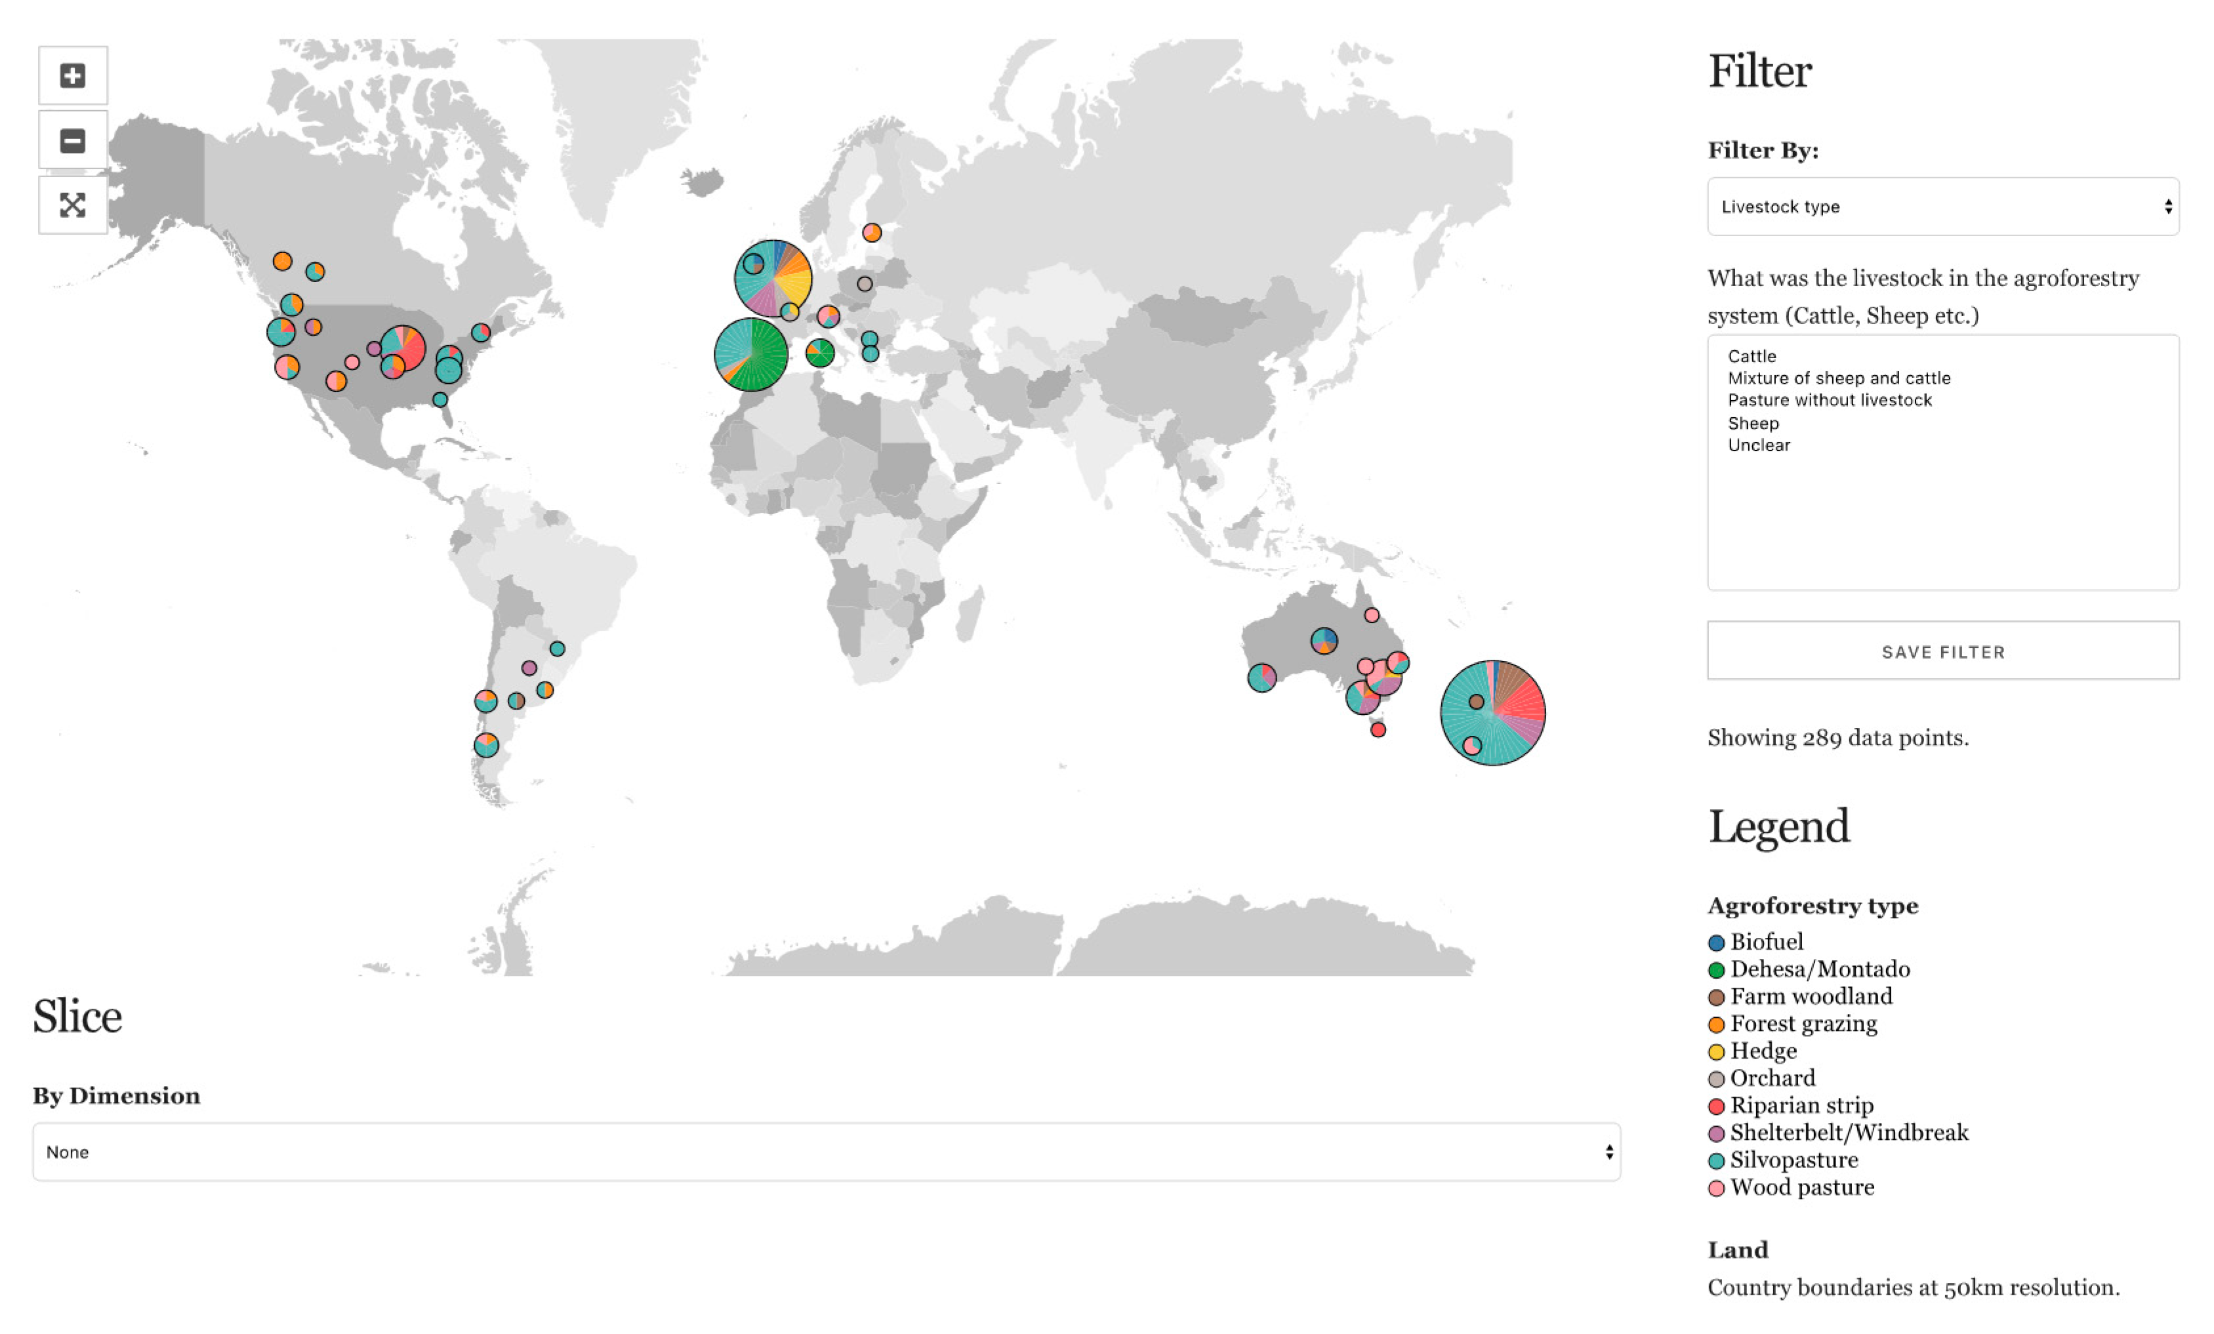
Task: Click the fit-to-extent expand arrows icon
Action: pyautogui.click(x=73, y=206)
